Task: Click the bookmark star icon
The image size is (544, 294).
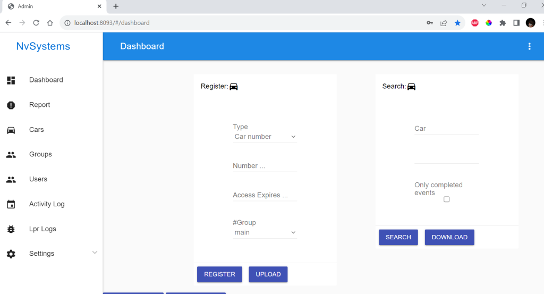Action: (x=457, y=23)
